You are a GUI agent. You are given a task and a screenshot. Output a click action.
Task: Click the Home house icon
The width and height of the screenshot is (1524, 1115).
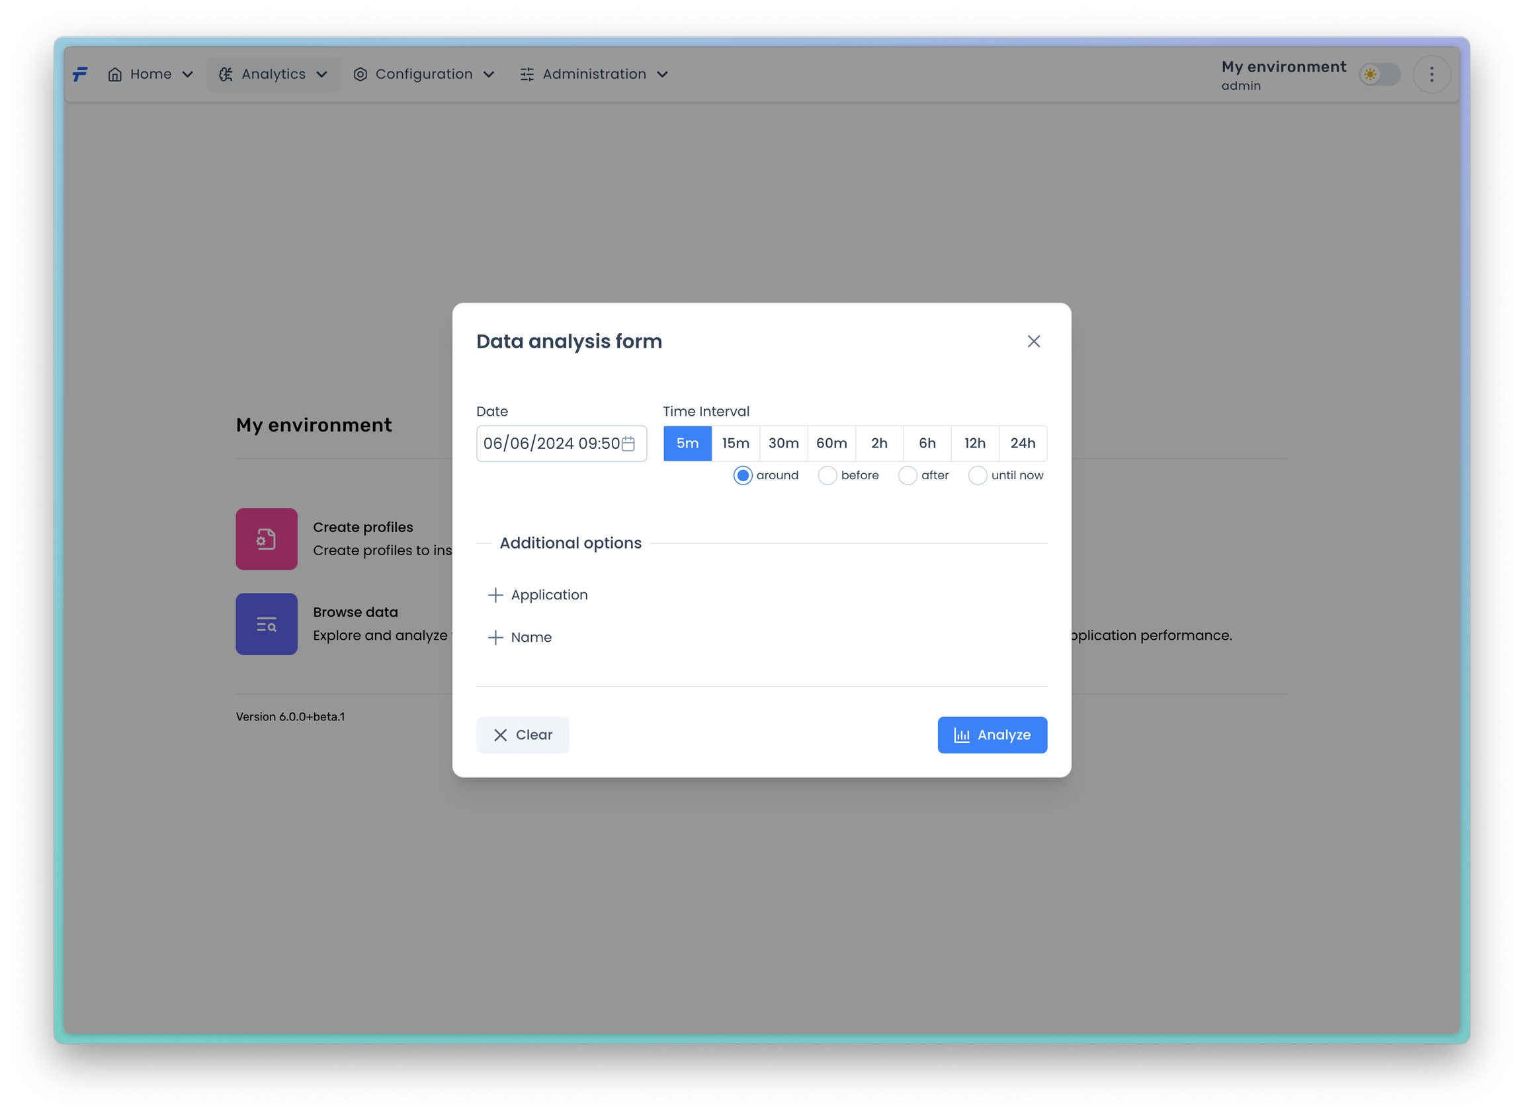coord(115,74)
